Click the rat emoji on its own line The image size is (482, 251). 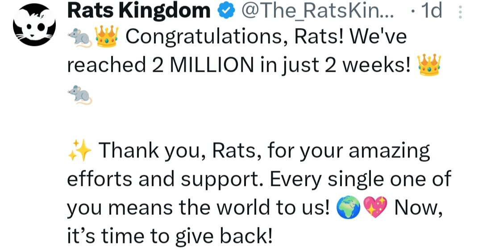(x=79, y=94)
